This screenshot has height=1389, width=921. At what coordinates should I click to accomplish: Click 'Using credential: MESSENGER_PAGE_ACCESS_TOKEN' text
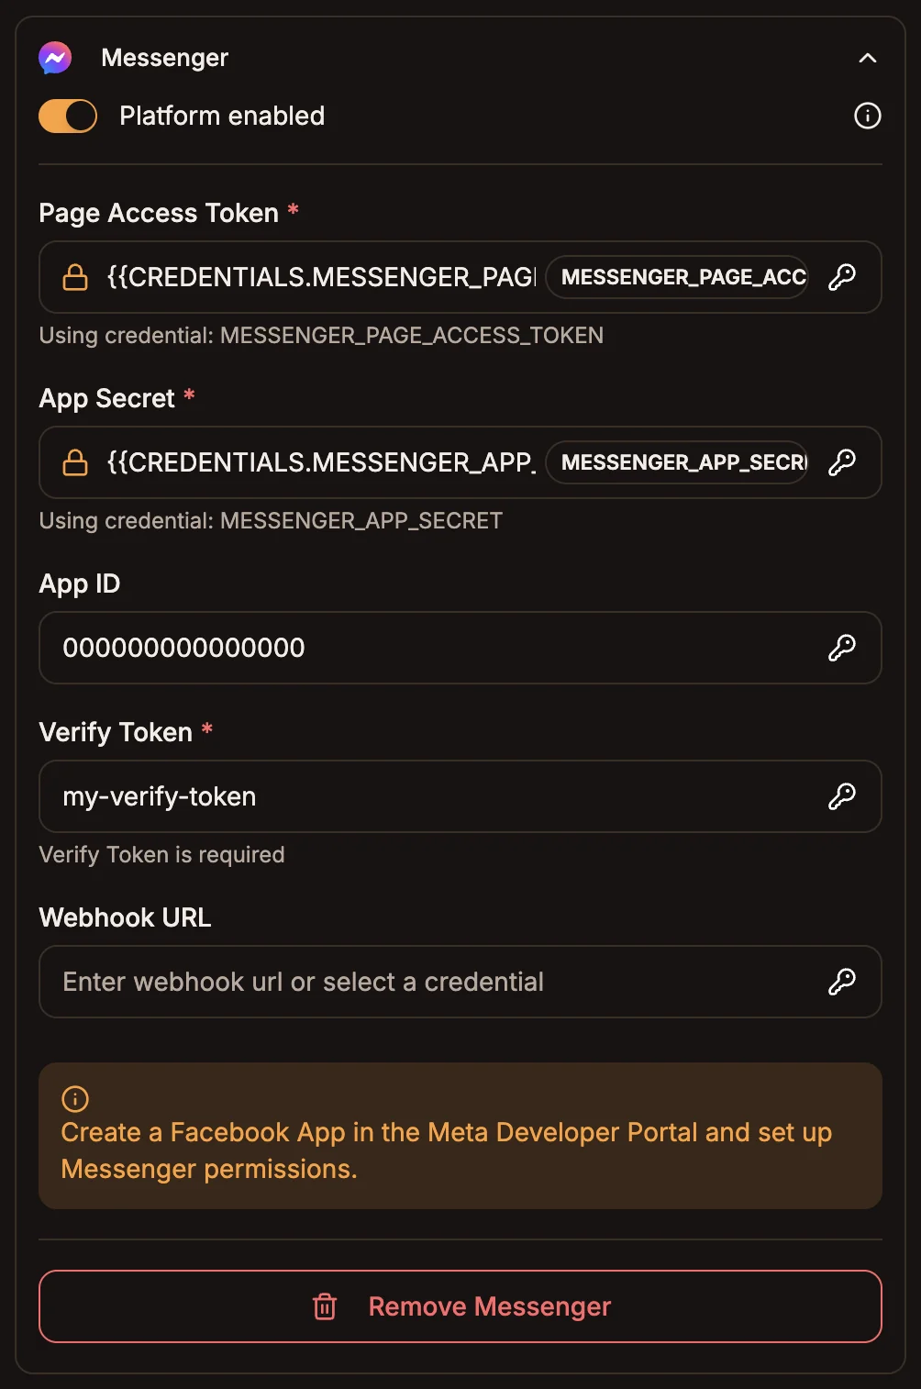(321, 336)
